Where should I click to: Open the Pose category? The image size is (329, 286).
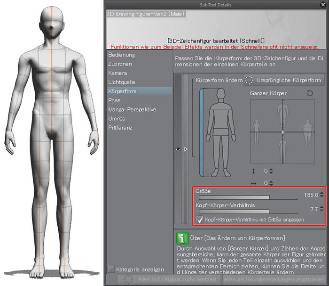coord(114,100)
